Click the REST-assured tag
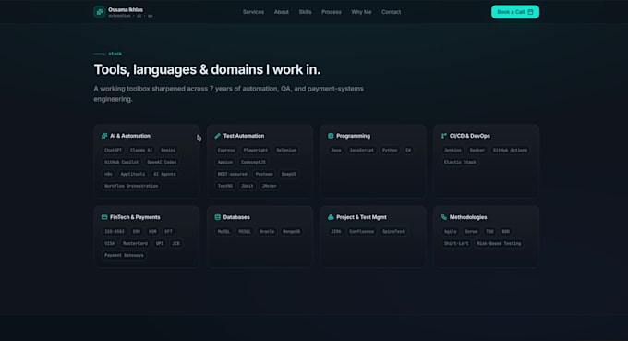Viewport: 628px width, 341px height. tap(233, 175)
